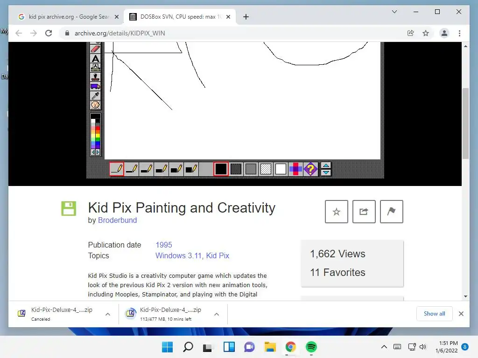View site security lock information
The image size is (478, 358).
click(67, 33)
